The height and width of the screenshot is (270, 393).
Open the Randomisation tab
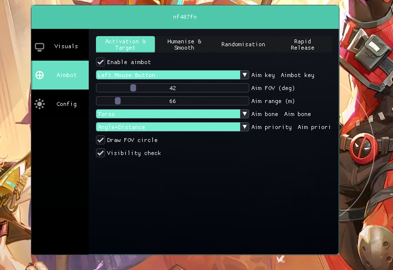tap(243, 44)
